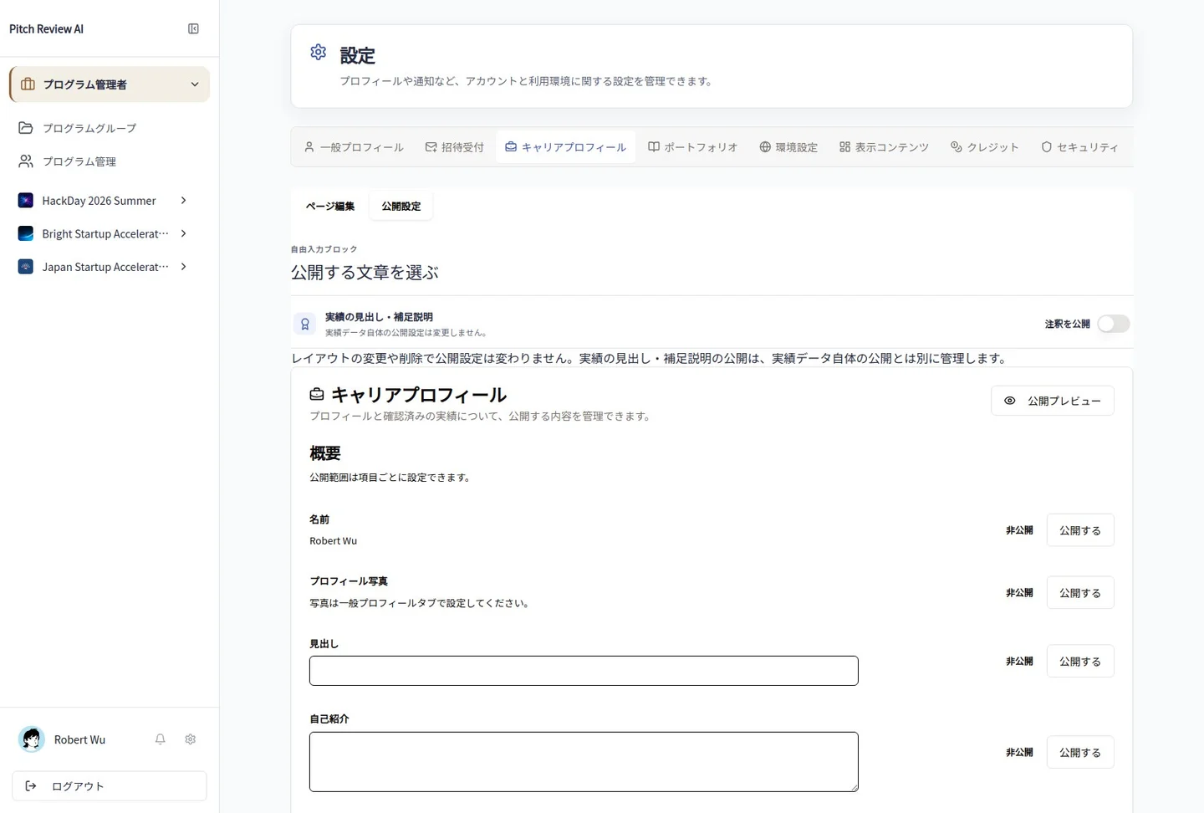Image resolution: width=1204 pixels, height=813 pixels.
Task: Focus the 見出し text input field
Action: [x=584, y=671]
